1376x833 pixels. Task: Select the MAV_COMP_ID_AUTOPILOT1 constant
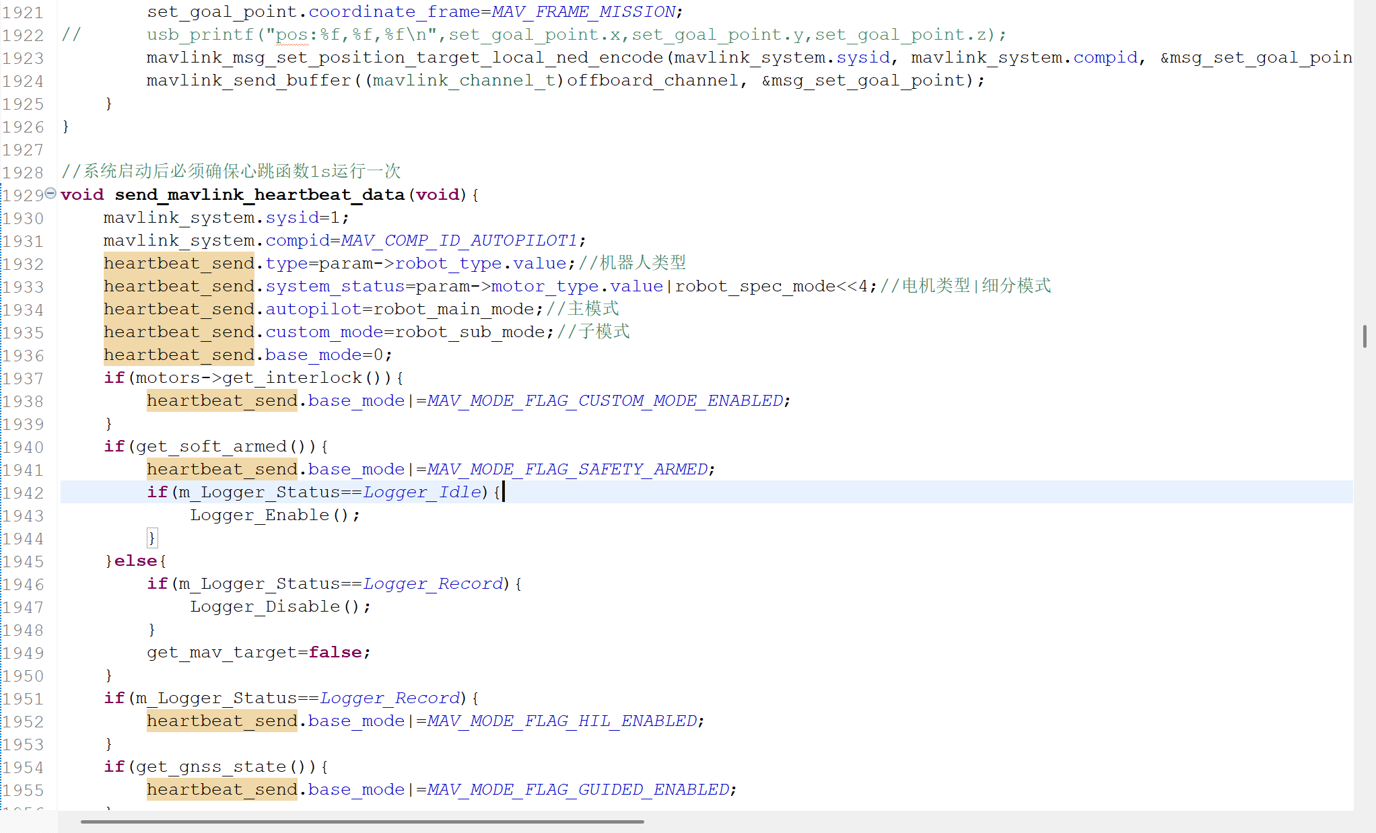(x=462, y=240)
